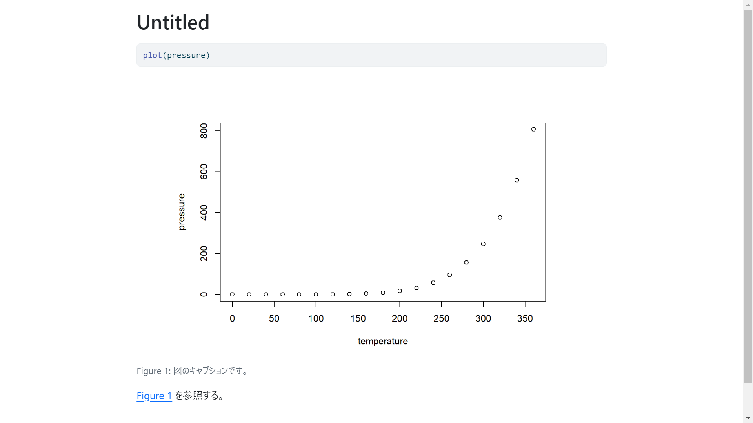
Task: Open the Figure 1 cross-reference link
Action: click(x=154, y=396)
